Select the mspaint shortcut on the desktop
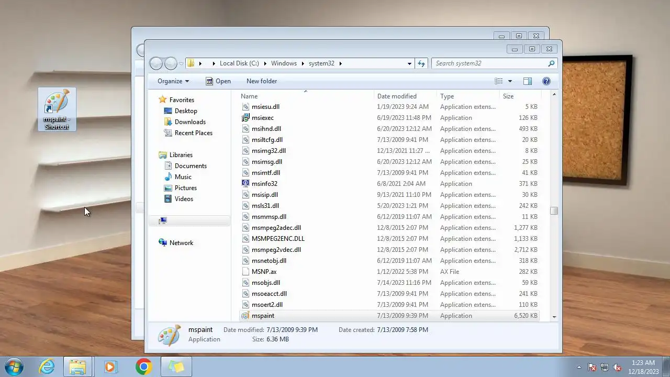 57,109
